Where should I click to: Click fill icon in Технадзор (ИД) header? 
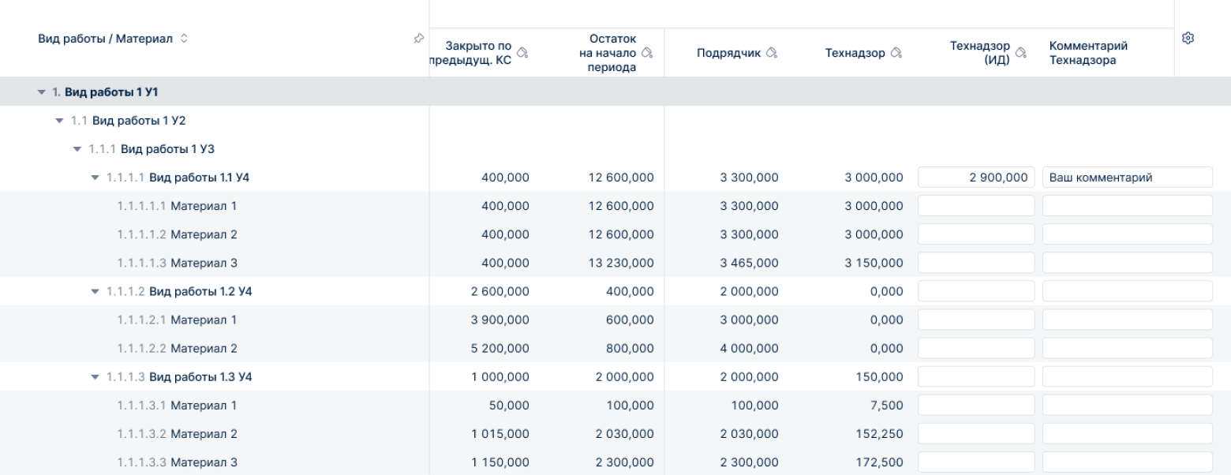[1021, 53]
